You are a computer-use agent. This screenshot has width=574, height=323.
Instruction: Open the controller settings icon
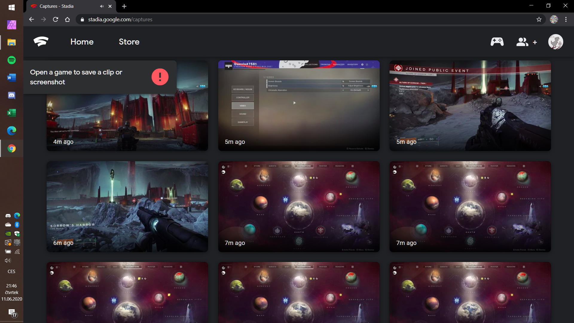(497, 42)
